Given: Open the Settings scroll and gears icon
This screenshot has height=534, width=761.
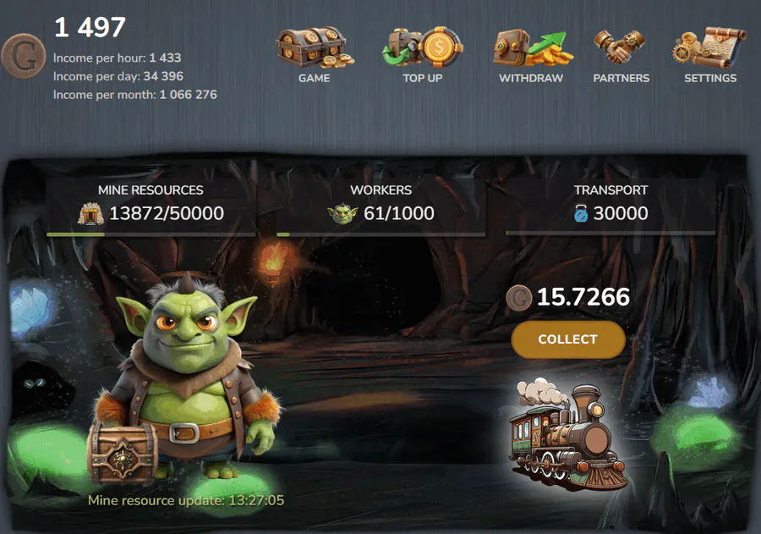Looking at the screenshot, I should (709, 47).
